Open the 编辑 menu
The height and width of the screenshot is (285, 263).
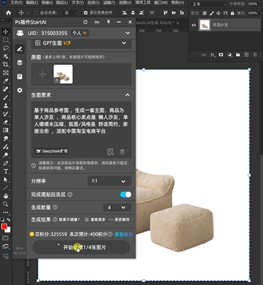32,2
